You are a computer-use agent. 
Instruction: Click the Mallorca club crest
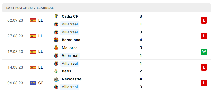click(x=56, y=48)
